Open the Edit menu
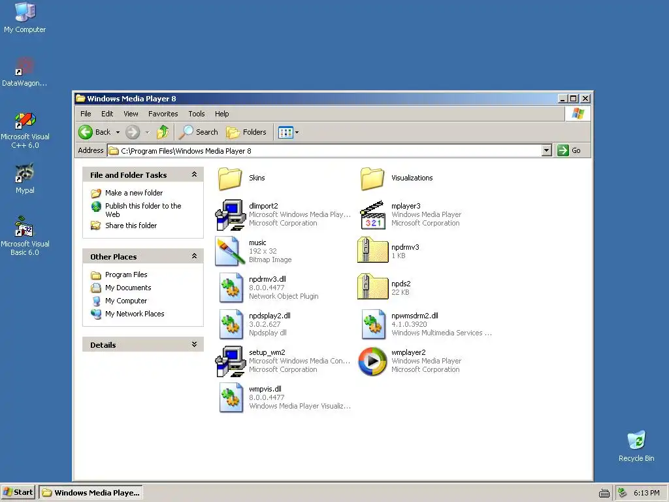This screenshot has width=669, height=502. tap(107, 114)
